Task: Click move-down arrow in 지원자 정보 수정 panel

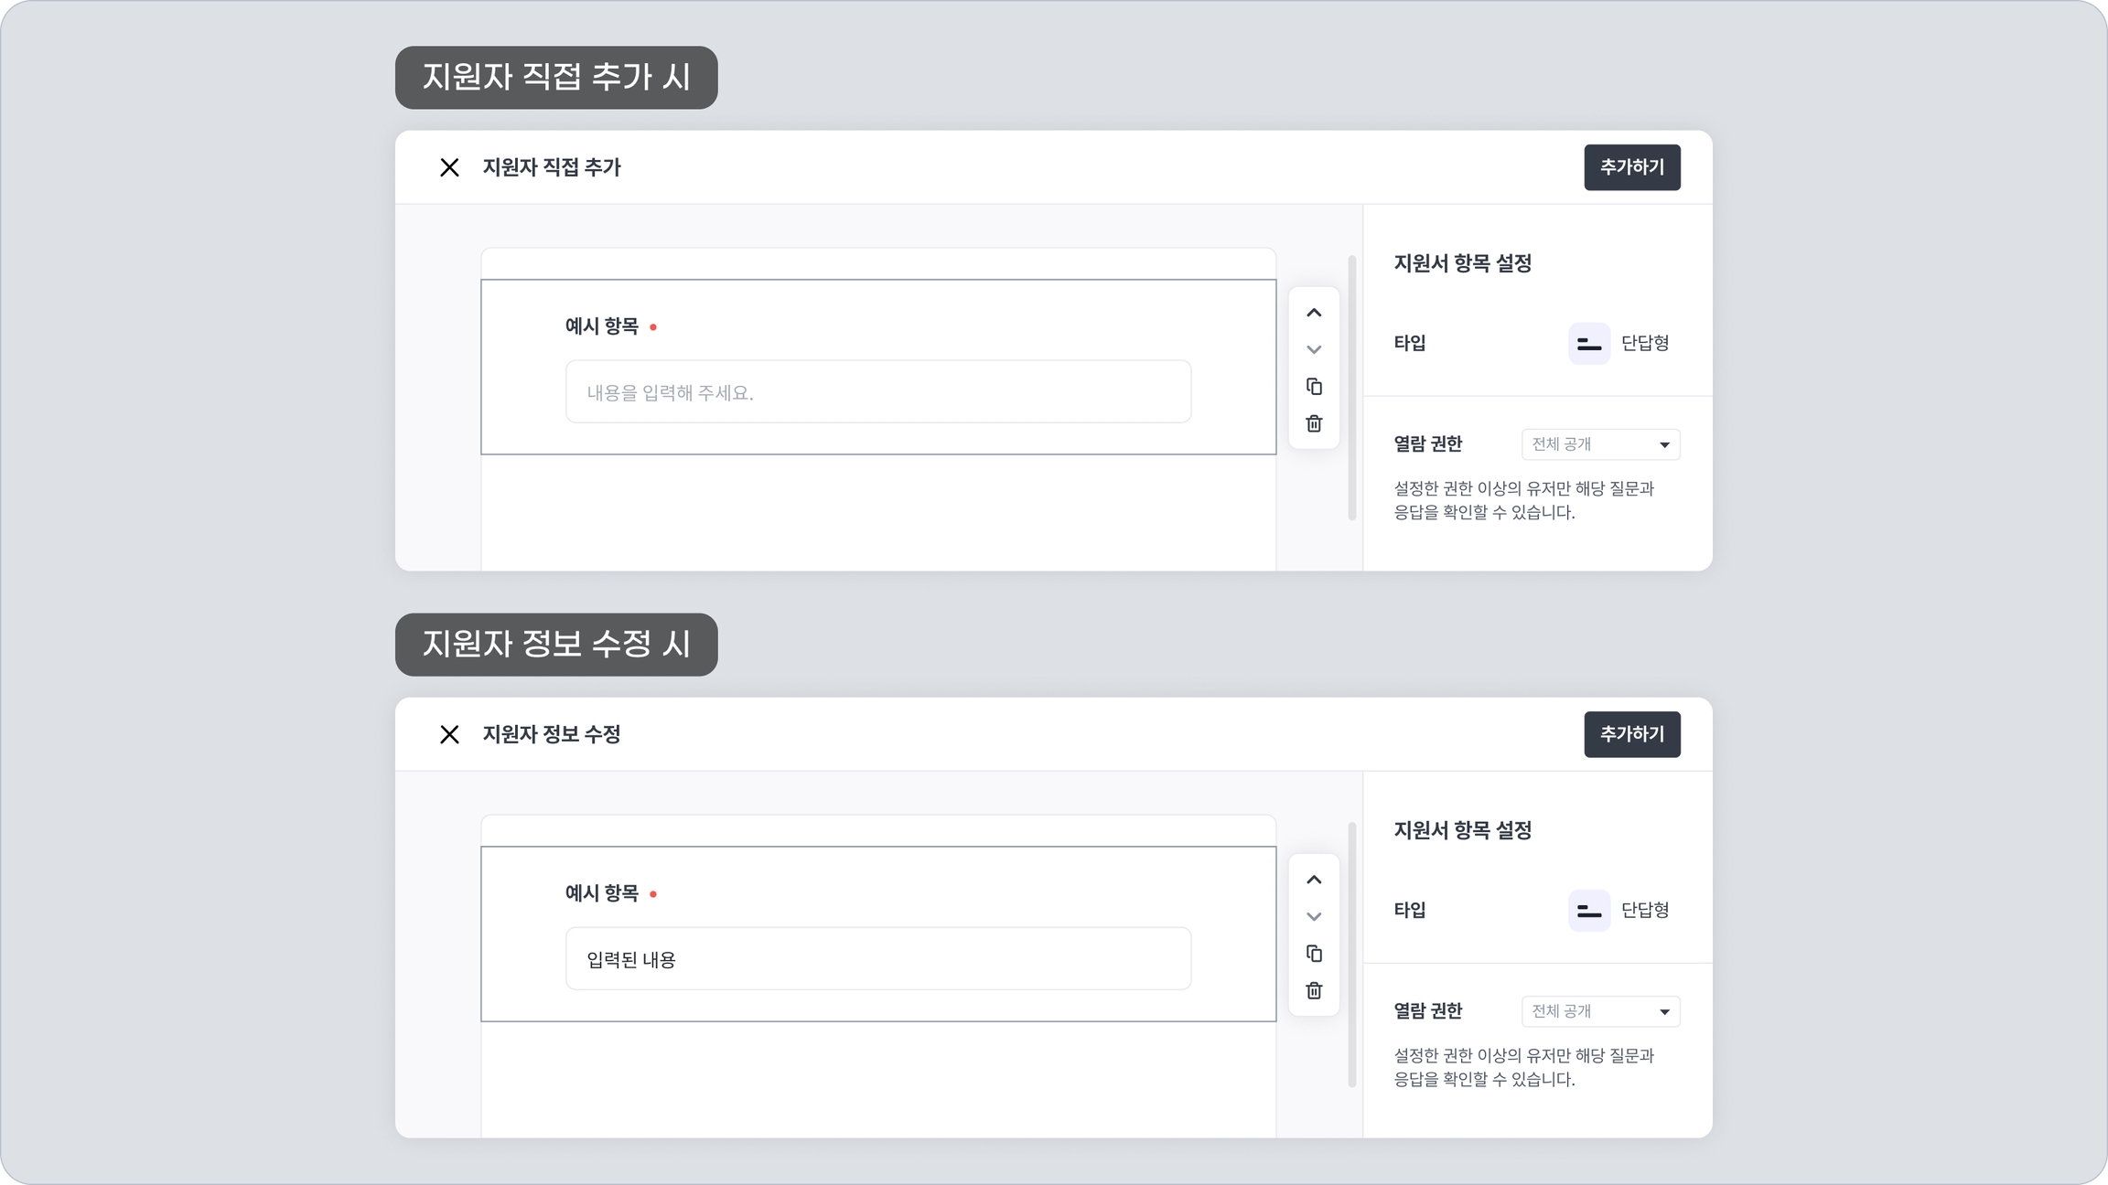Action: (x=1314, y=916)
